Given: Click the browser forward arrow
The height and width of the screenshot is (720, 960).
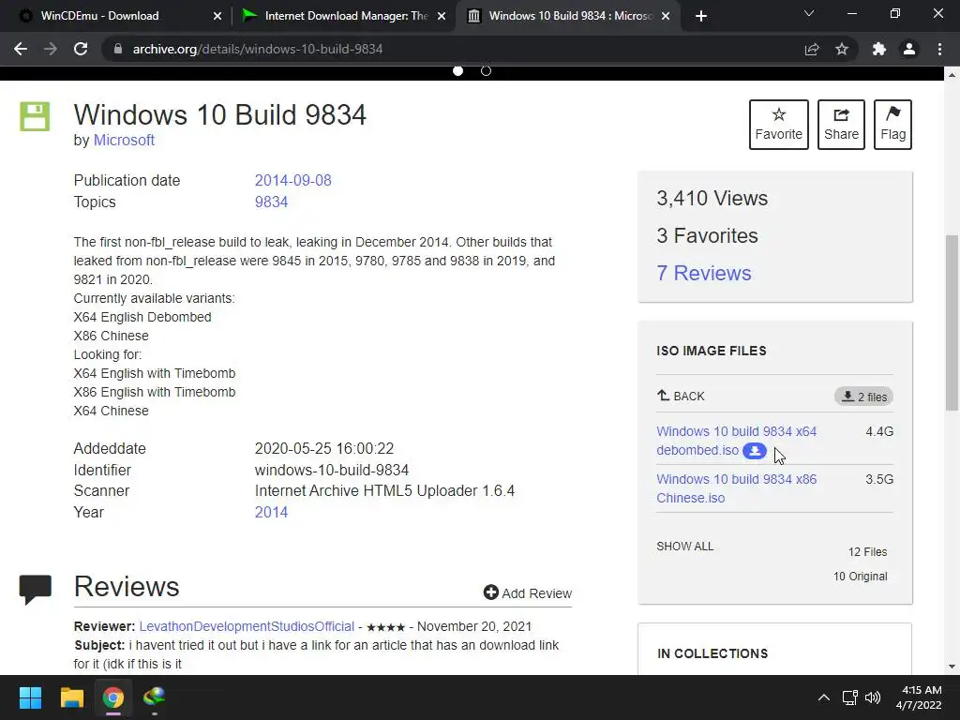Looking at the screenshot, I should (51, 49).
